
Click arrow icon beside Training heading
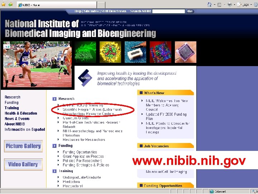click(x=54, y=171)
